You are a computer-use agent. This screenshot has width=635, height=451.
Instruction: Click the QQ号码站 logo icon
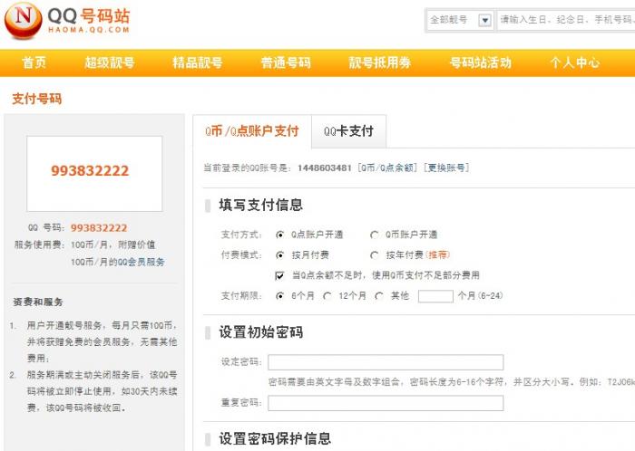coord(23,20)
